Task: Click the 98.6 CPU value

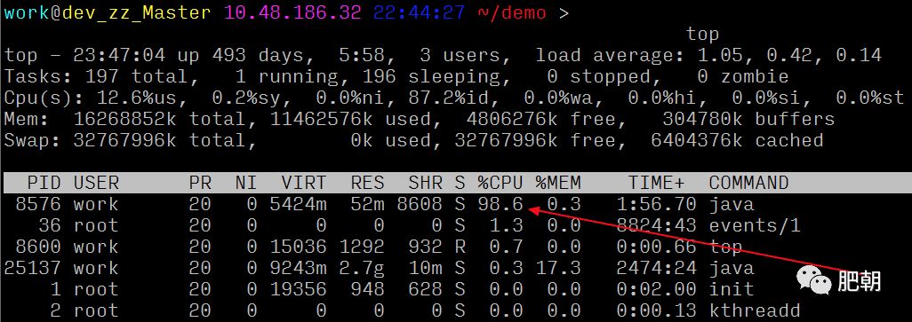Action: point(500,204)
